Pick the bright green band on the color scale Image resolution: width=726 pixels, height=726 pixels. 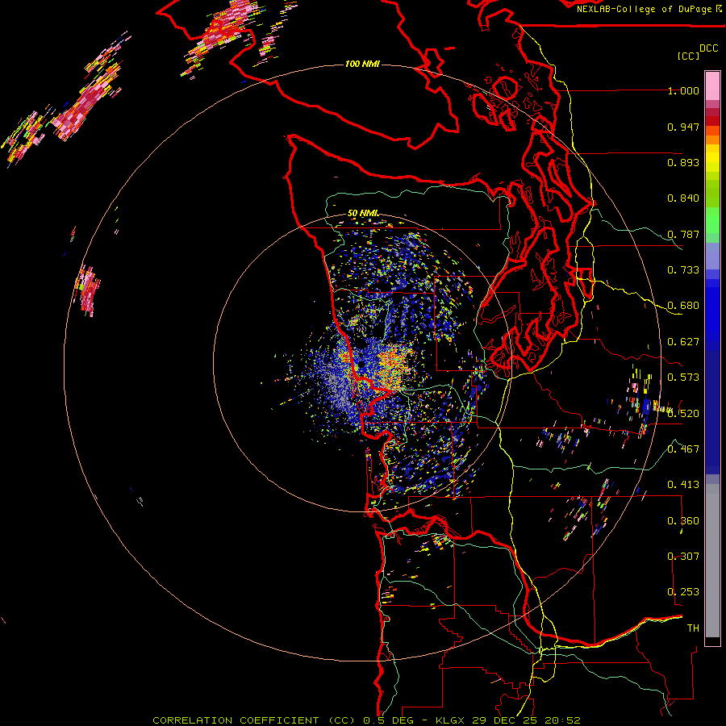coord(712,220)
